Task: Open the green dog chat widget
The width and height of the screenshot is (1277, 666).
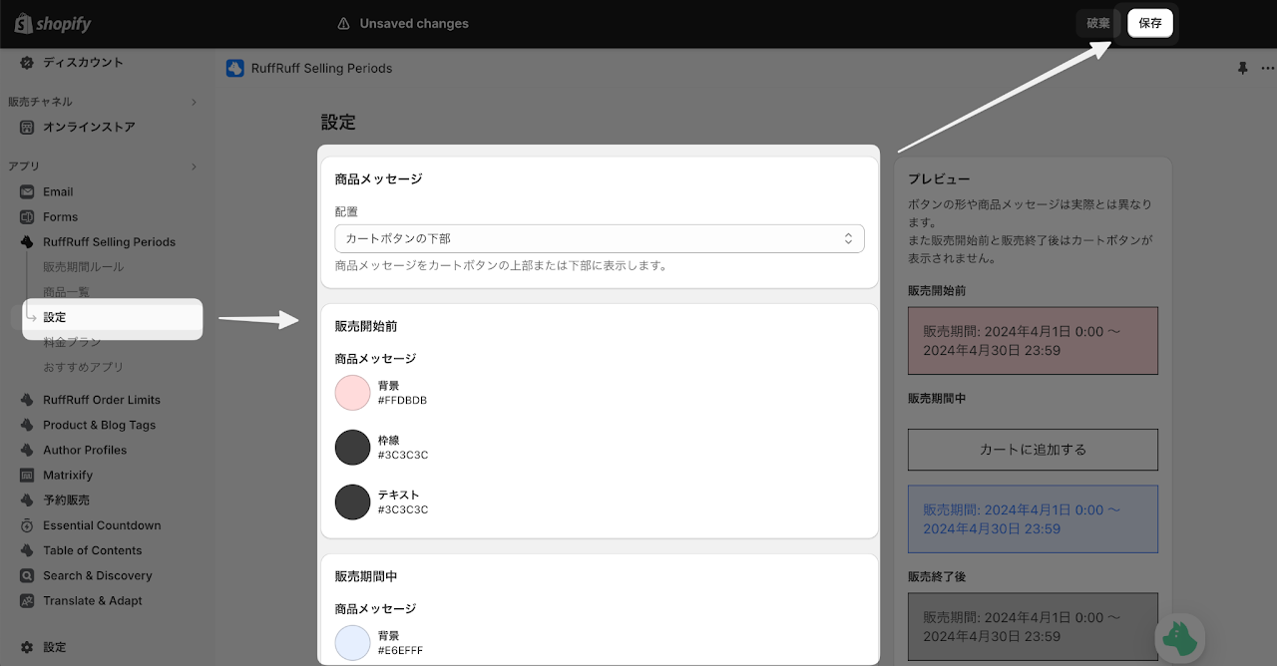Action: pyautogui.click(x=1180, y=637)
